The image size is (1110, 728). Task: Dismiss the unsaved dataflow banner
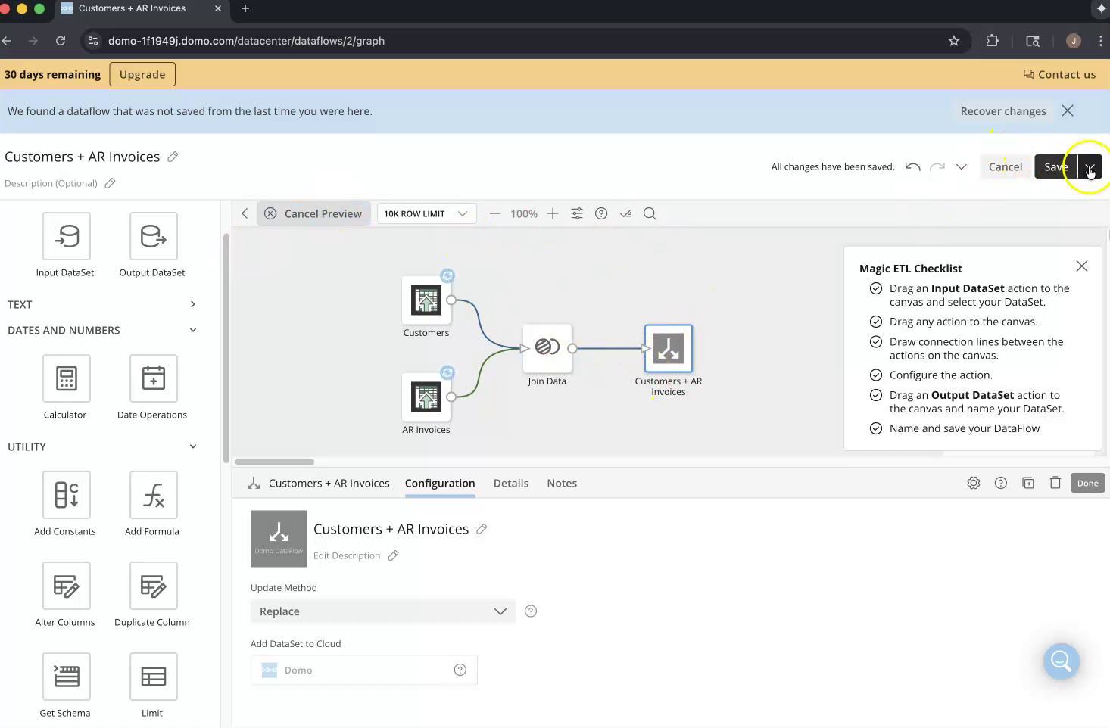coord(1068,110)
